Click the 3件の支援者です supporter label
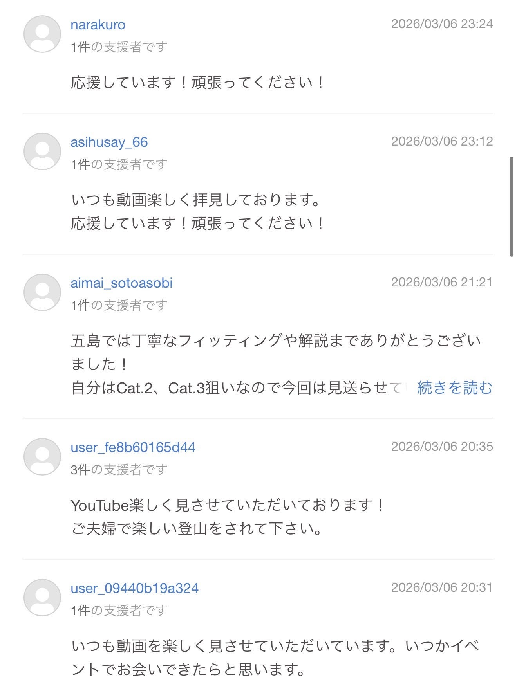The width and height of the screenshot is (517, 699). click(x=119, y=469)
